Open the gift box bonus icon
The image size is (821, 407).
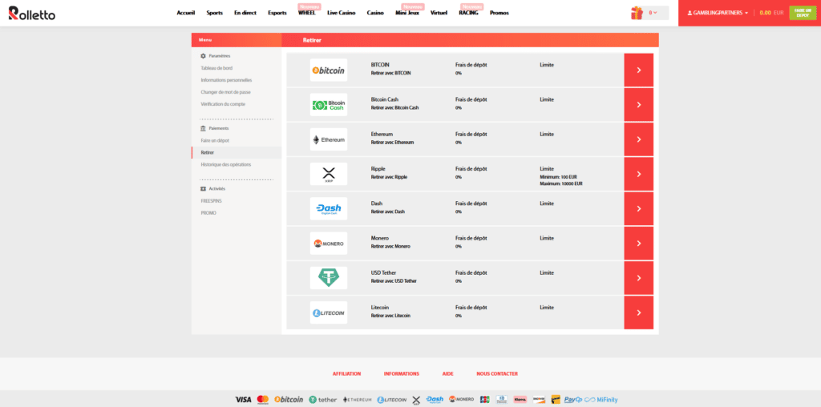click(637, 13)
